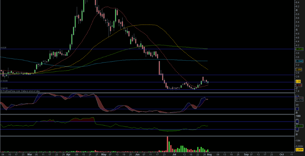Click the Apr label on the time axis

(x=68, y=155)
